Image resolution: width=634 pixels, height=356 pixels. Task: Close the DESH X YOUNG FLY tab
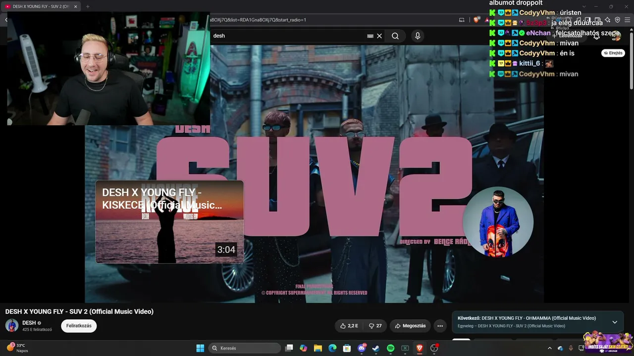(75, 6)
